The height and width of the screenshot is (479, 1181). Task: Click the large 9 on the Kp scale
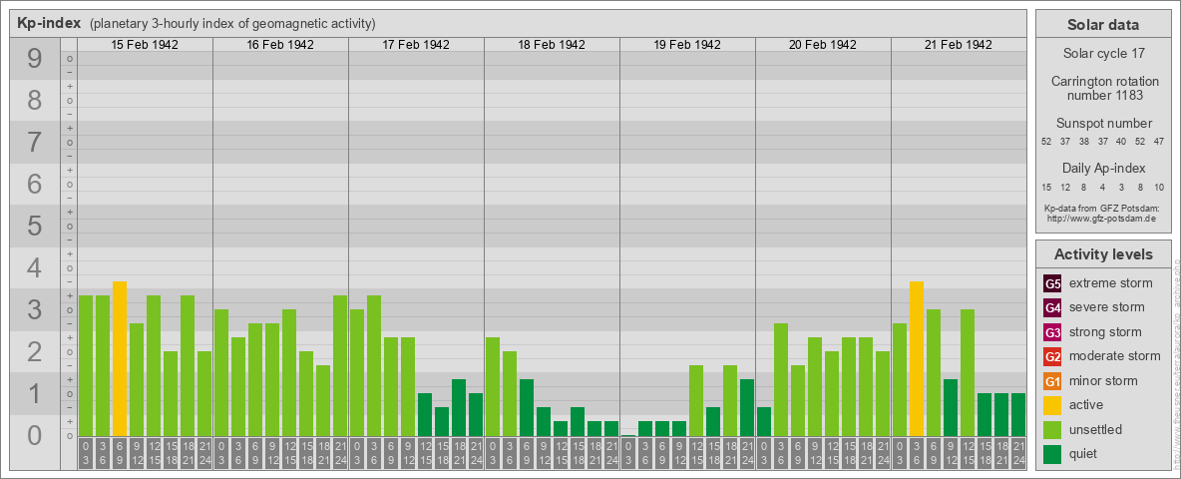point(34,59)
